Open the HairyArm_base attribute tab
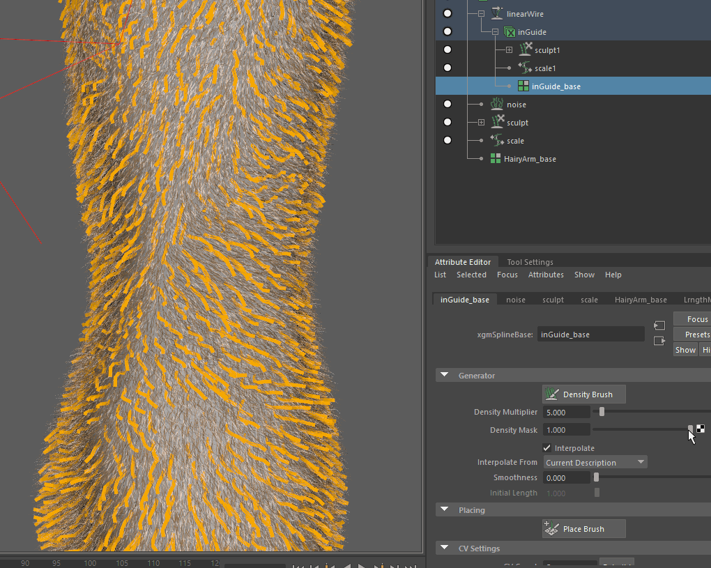This screenshot has width=711, height=568. coord(640,299)
